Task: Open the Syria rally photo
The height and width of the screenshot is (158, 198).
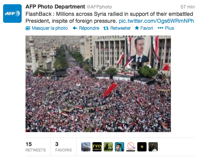Action: click(98, 84)
